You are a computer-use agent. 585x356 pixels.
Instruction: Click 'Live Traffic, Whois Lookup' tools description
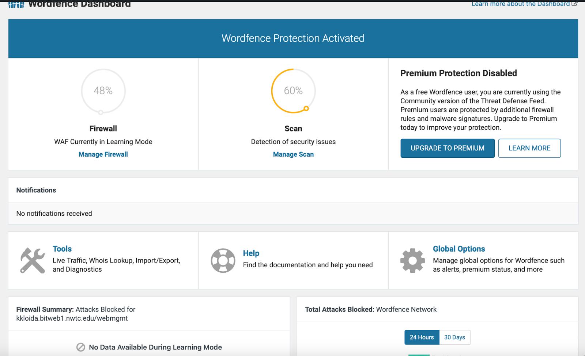click(x=116, y=265)
